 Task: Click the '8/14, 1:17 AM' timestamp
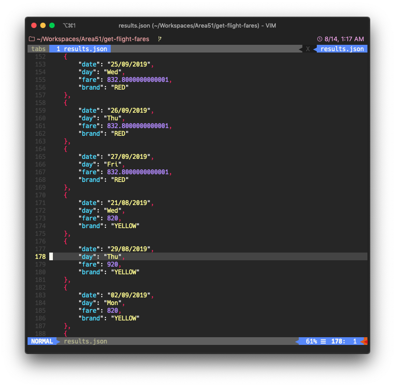click(344, 39)
